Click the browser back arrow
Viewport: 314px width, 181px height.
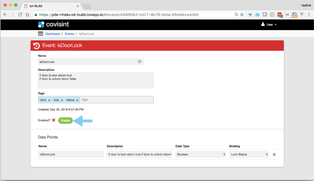point(5,15)
